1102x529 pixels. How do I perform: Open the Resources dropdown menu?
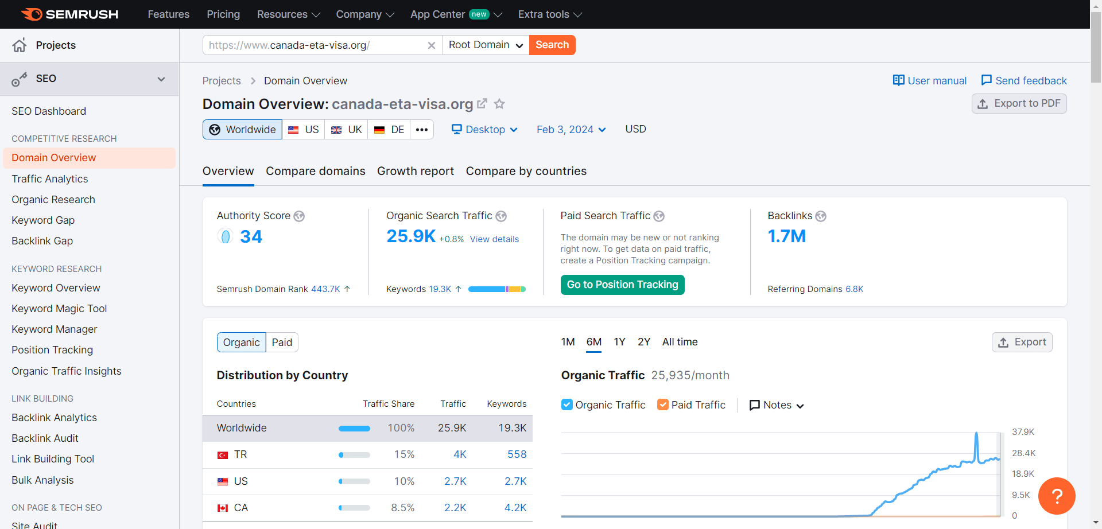click(x=288, y=14)
